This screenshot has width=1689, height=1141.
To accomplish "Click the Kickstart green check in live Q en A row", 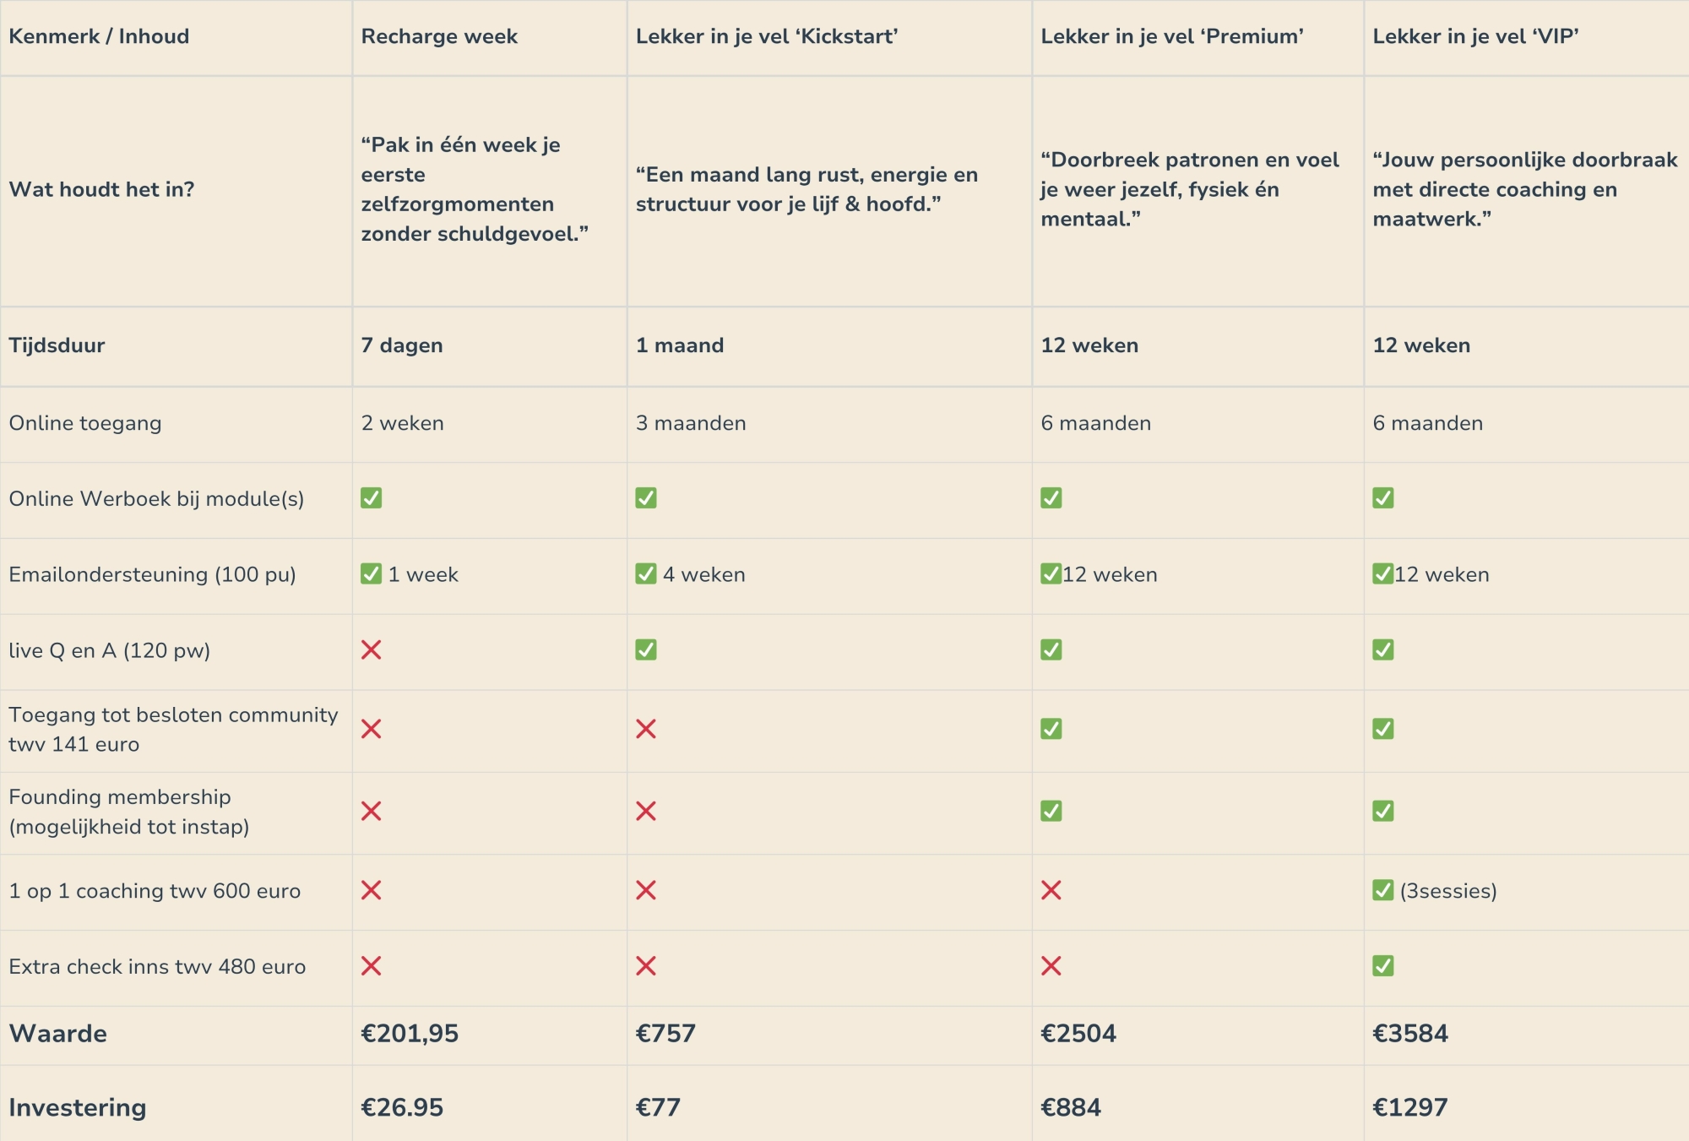I will tap(646, 649).
